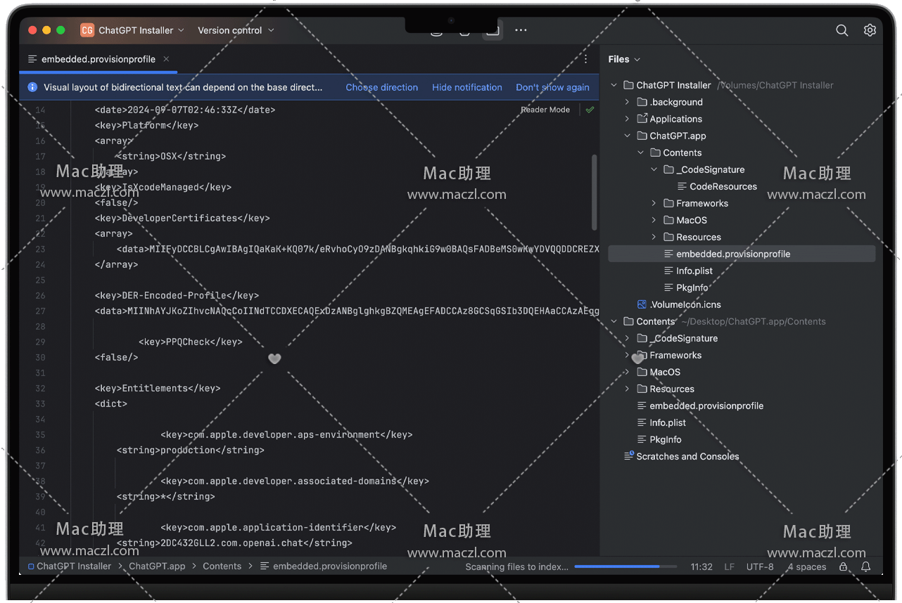Click the green inspections checkmark icon
Screen dimensions: 902x603
tap(590, 110)
